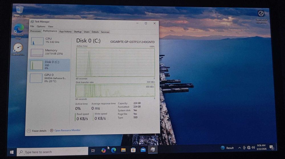Click the Windows Start button

point(12,152)
